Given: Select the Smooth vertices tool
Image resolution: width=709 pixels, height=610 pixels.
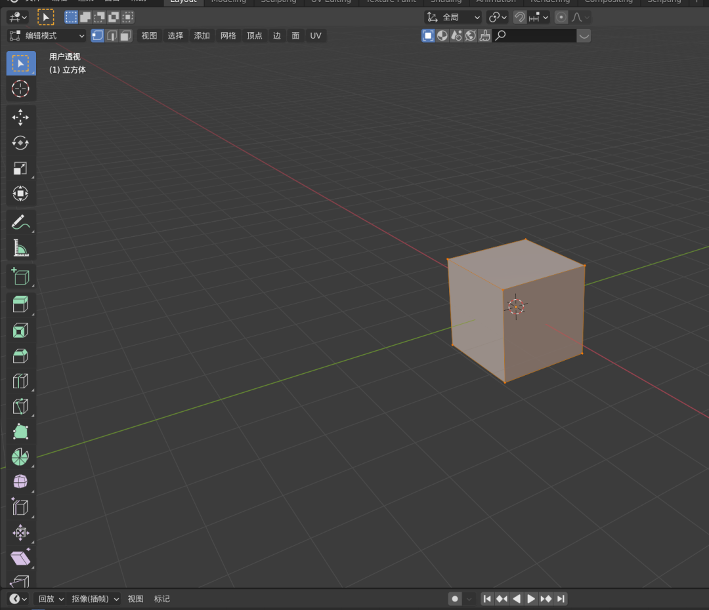Looking at the screenshot, I should tap(20, 482).
